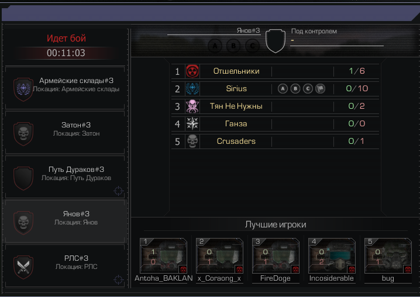Click point B indicator under Янов#3 header
Image resolution: width=420 pixels, height=297 pixels.
(x=233, y=46)
